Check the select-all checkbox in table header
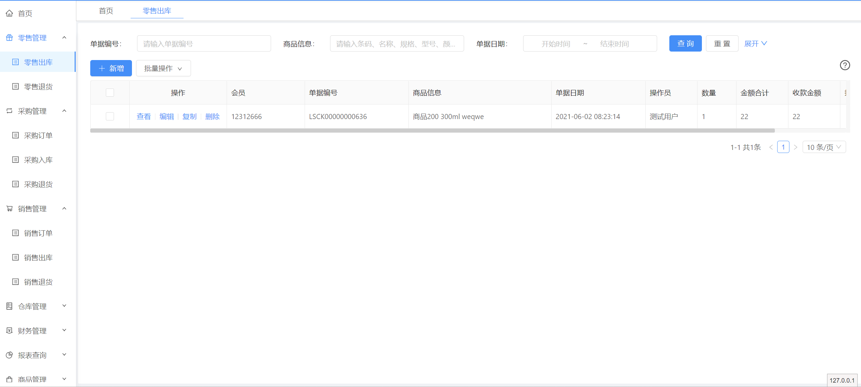The height and width of the screenshot is (387, 861). coord(110,92)
